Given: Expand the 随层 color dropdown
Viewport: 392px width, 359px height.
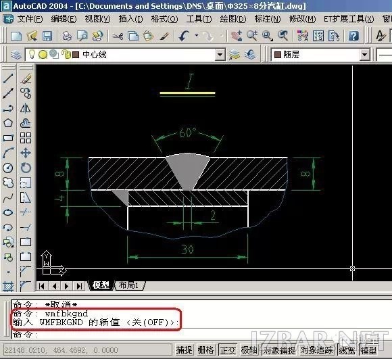Looking at the screenshot, I should pyautogui.click(x=364, y=55).
